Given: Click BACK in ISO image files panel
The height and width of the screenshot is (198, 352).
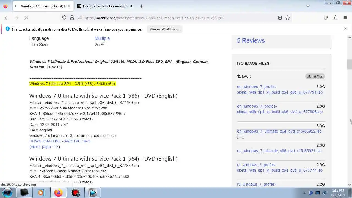Looking at the screenshot, I should 244,76.
